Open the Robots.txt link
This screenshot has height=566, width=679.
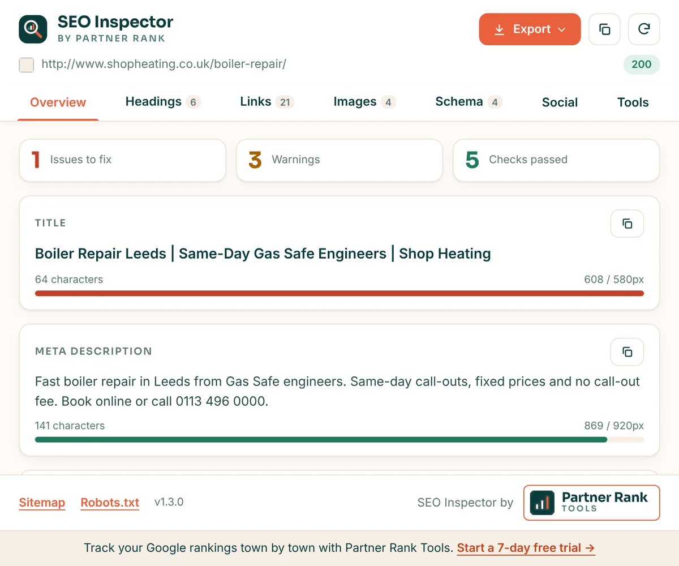(110, 503)
